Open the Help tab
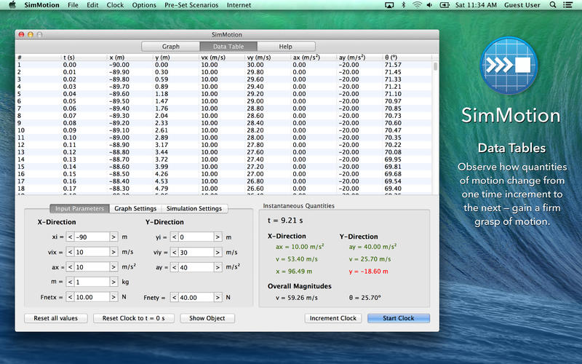Image resolution: width=582 pixels, height=364 pixels. point(285,47)
